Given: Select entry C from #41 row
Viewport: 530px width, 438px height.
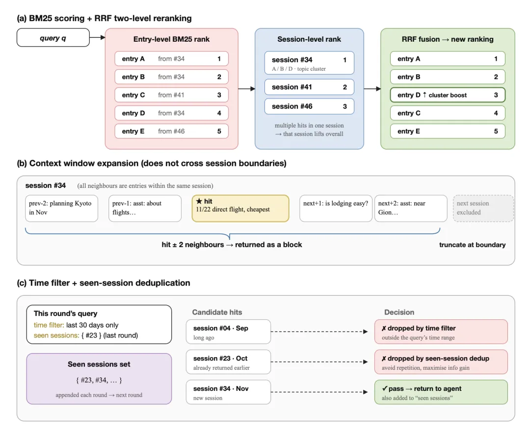Looking at the screenshot, I should (171, 95).
